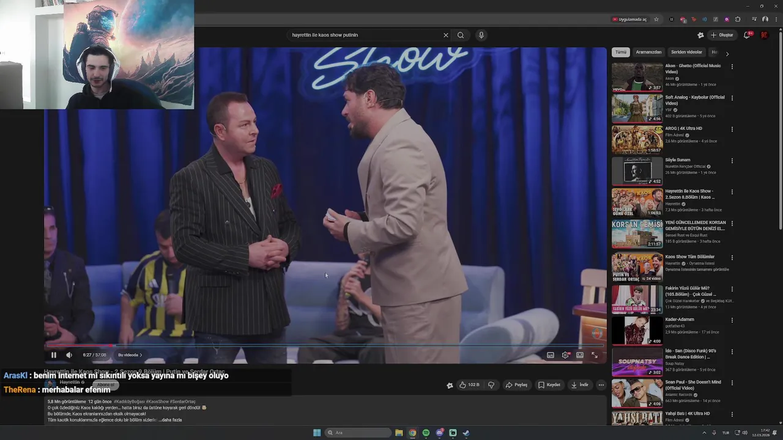Viewport: 783px width, 440px height.
Task: Open Discord from the taskbar
Action: coord(439,433)
